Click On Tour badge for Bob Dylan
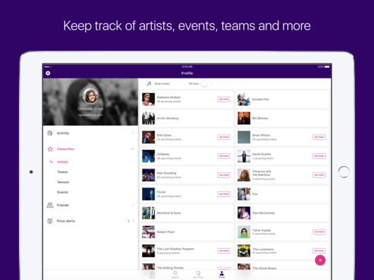Viewport: 374px width, 280px height. tap(224, 137)
